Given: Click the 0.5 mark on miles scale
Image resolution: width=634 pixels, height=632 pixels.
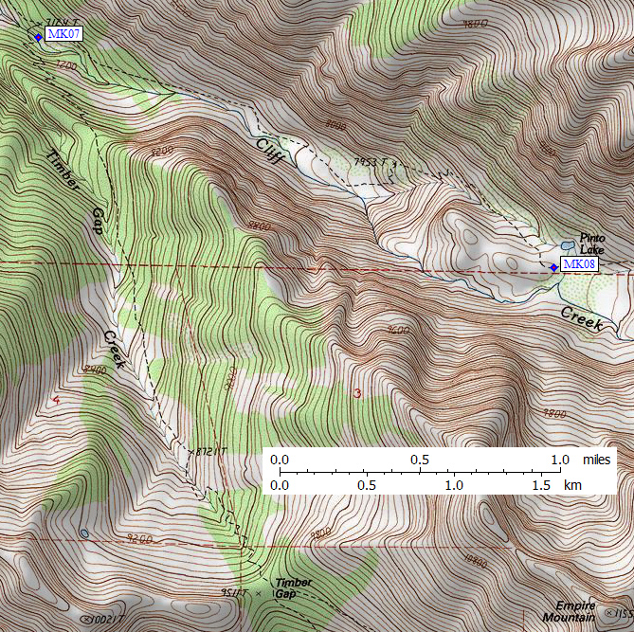Looking at the screenshot, I should point(420,460).
